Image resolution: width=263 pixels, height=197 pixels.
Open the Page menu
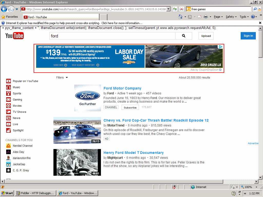tap(218, 17)
